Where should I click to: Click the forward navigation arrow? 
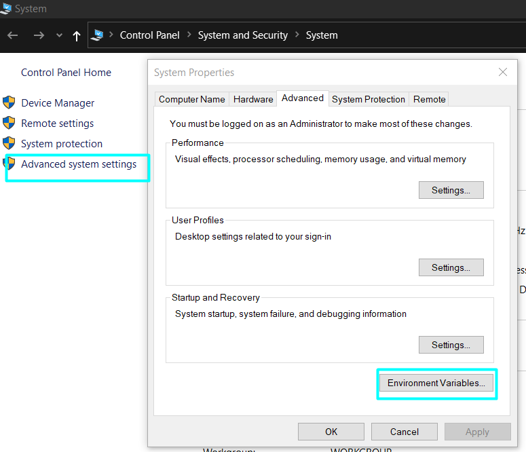click(39, 35)
